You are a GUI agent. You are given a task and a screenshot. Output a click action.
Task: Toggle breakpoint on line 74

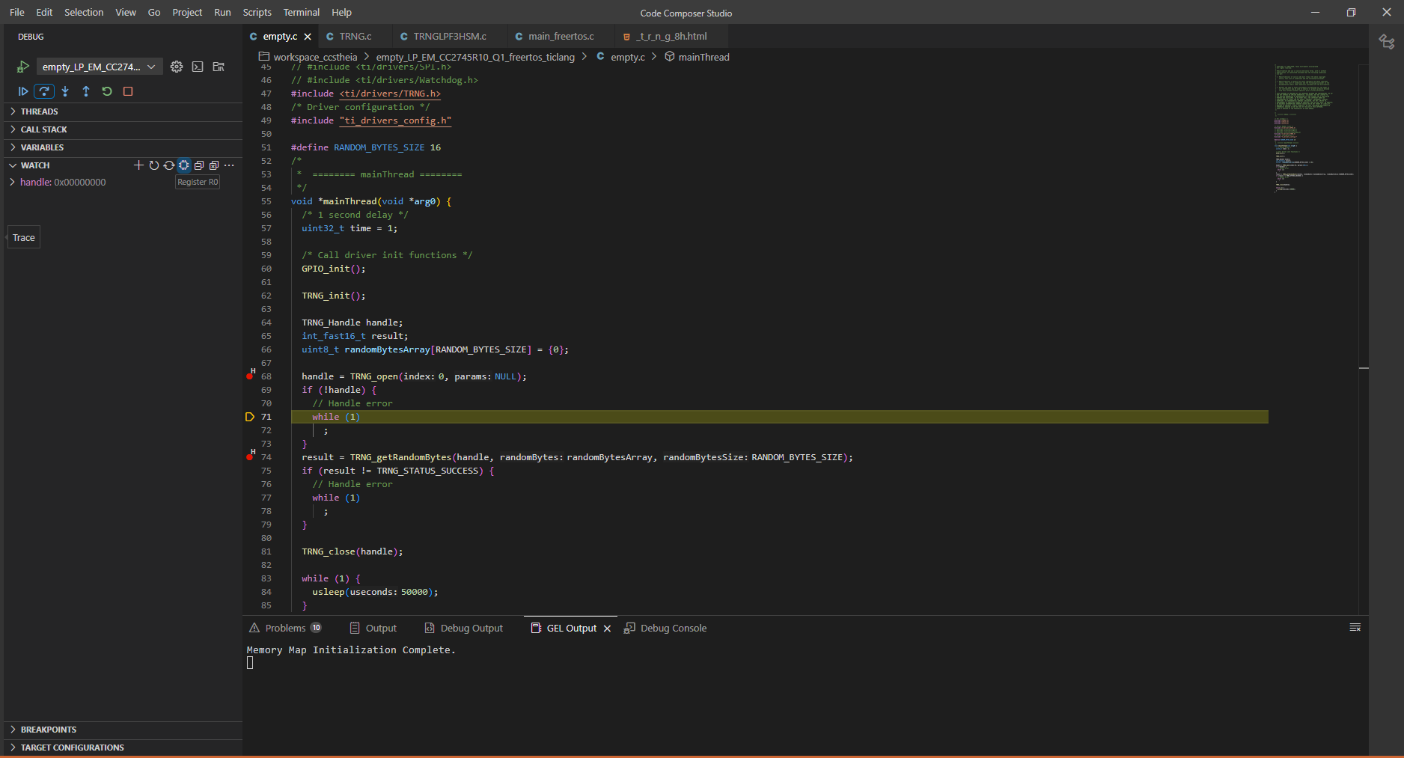pyautogui.click(x=249, y=457)
